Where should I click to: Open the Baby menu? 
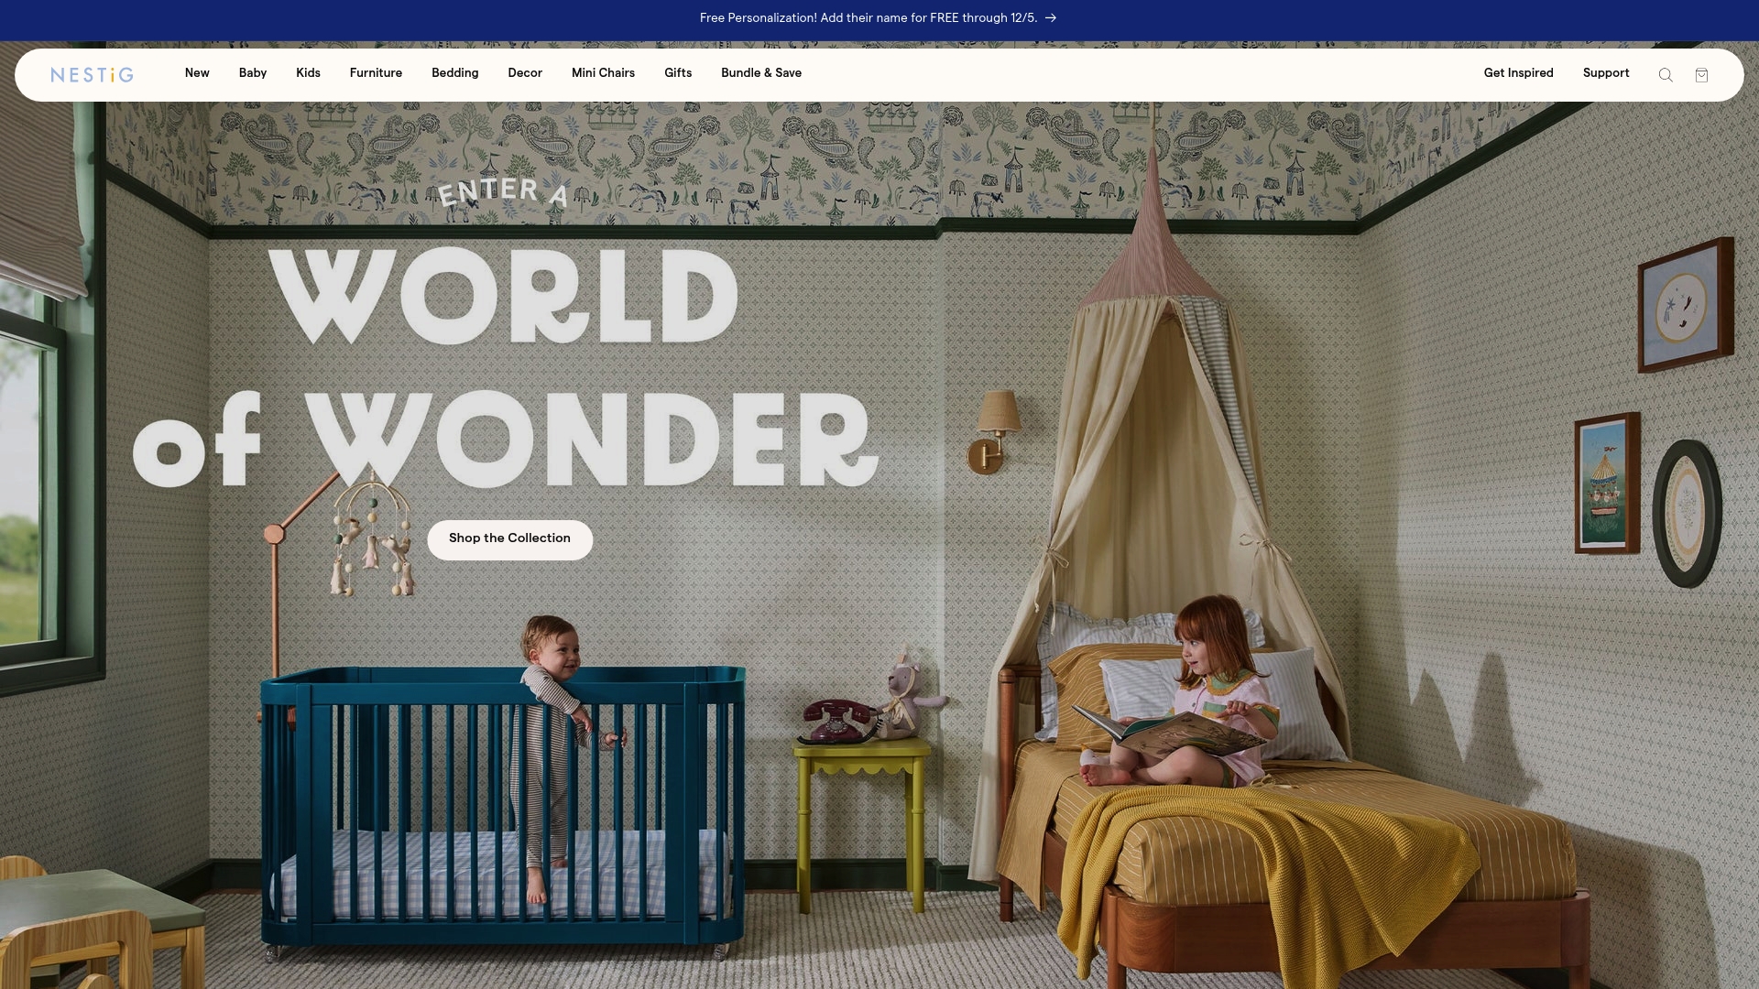click(x=252, y=74)
